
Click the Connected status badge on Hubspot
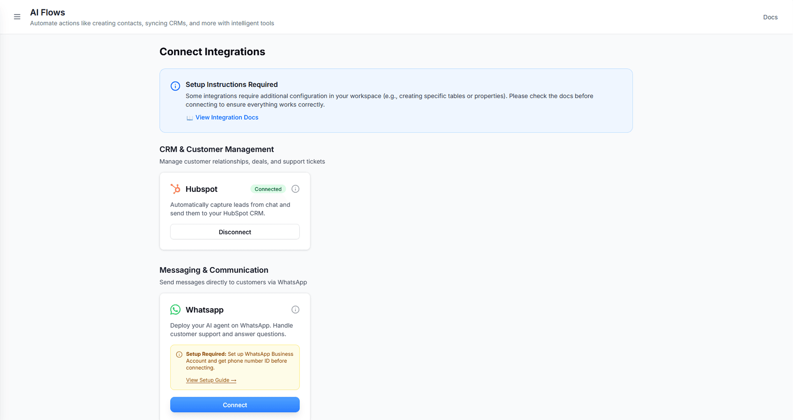click(x=268, y=189)
